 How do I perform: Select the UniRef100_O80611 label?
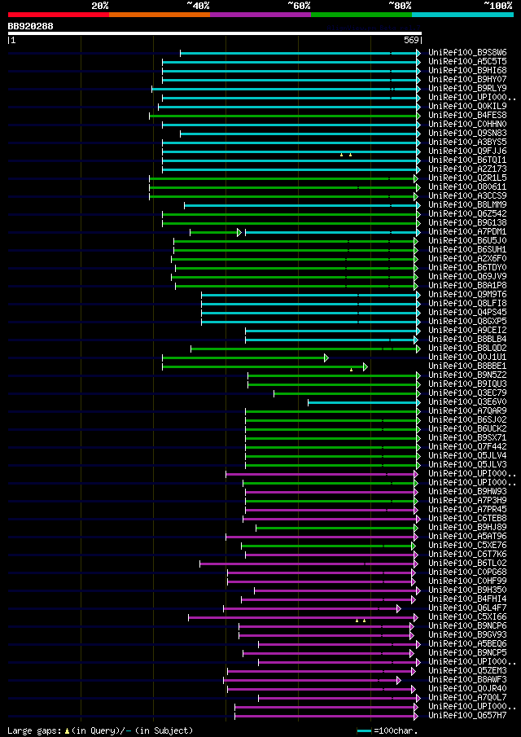pyautogui.click(x=467, y=186)
